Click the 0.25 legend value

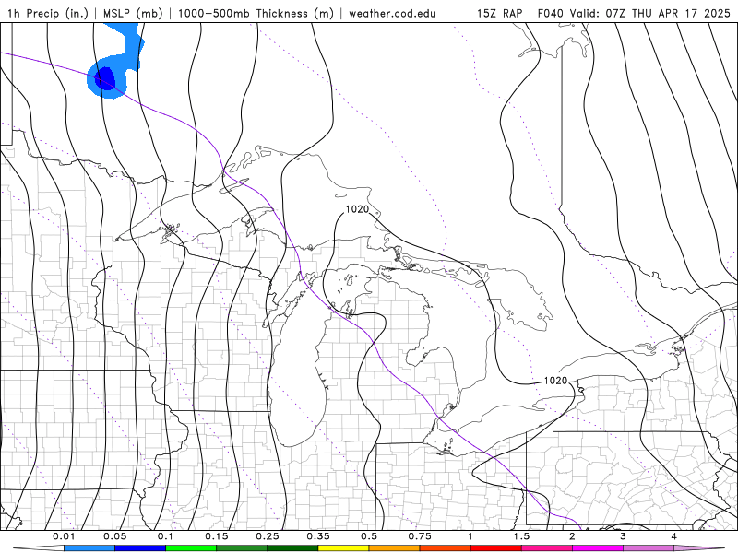(x=268, y=536)
